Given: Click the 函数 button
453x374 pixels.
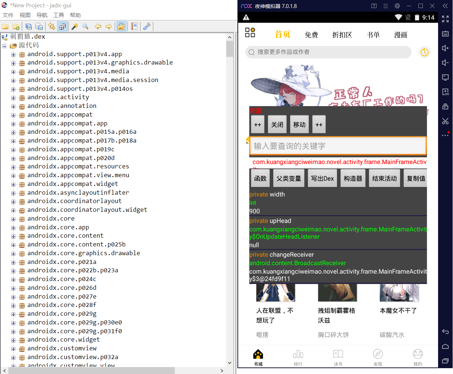Looking at the screenshot, I should coord(260,178).
